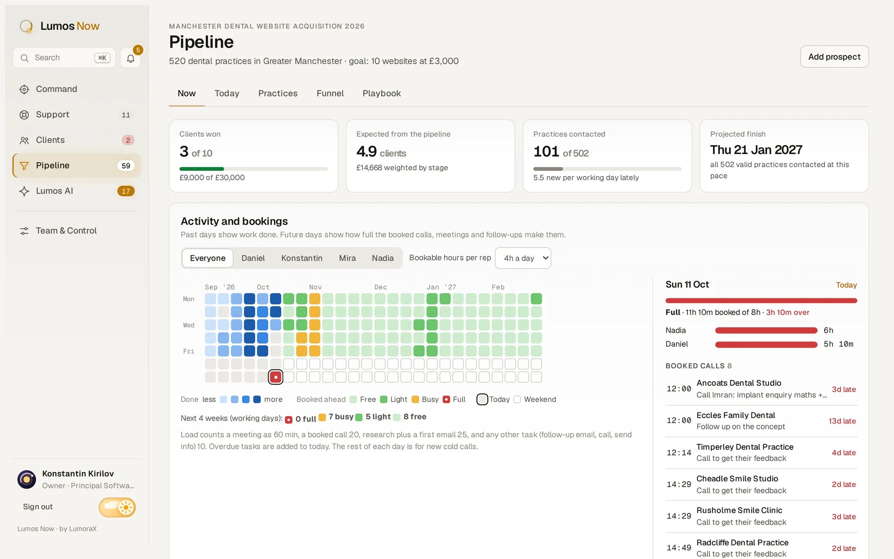Viewport: 894px width, 559px height.
Task: Click the Clients won progress bar
Action: click(x=254, y=169)
